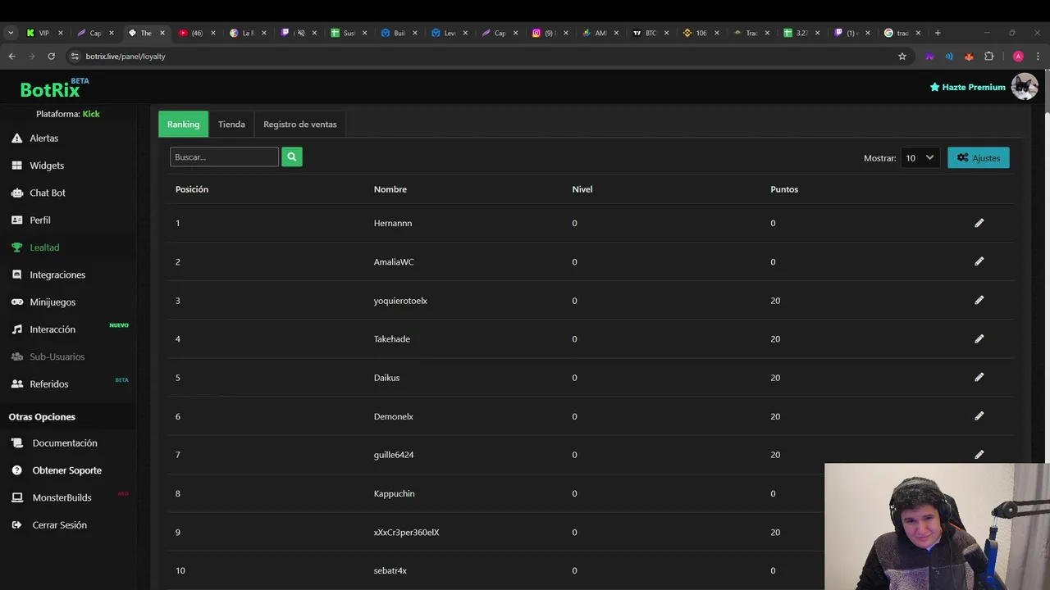Edit Takehade entry with pencil icon
The image size is (1050, 590).
point(979,338)
